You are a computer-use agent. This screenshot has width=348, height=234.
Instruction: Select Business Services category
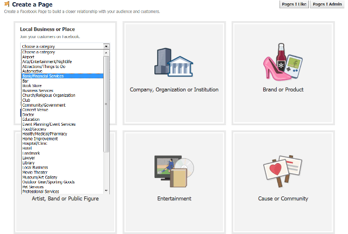63,90
